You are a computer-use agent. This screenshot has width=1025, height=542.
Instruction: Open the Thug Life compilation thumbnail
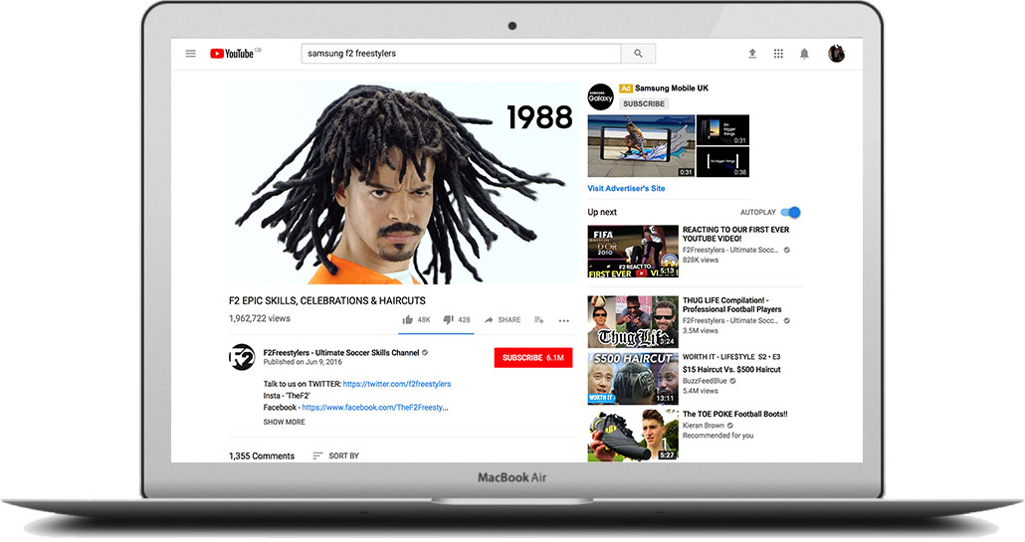(x=633, y=322)
